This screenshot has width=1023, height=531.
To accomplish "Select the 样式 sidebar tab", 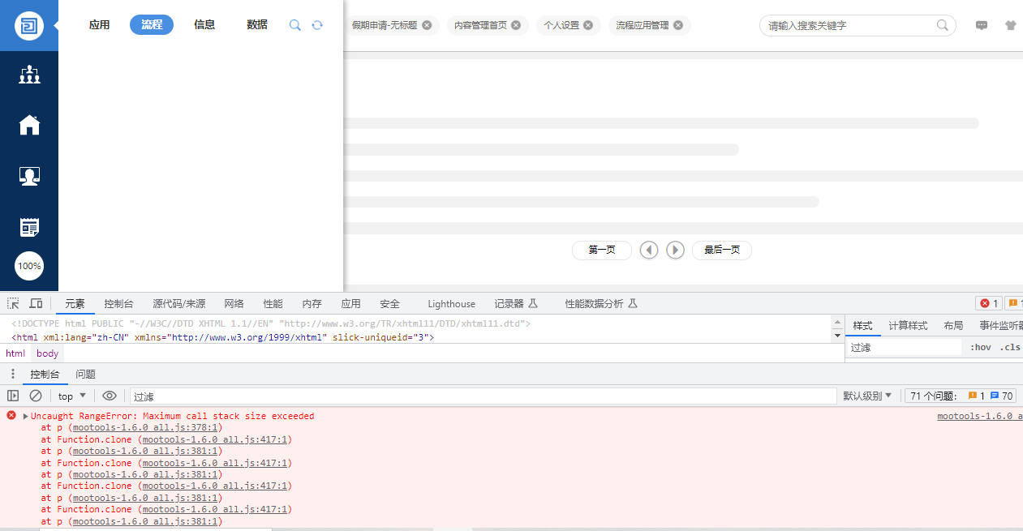I will (x=863, y=325).
